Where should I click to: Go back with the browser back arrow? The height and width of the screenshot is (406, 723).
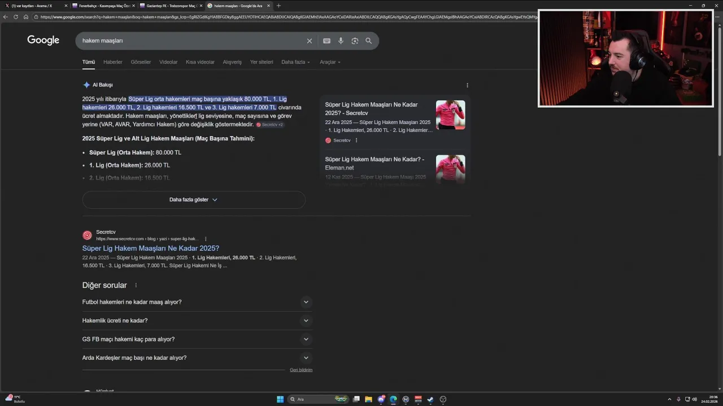[x=6, y=17]
